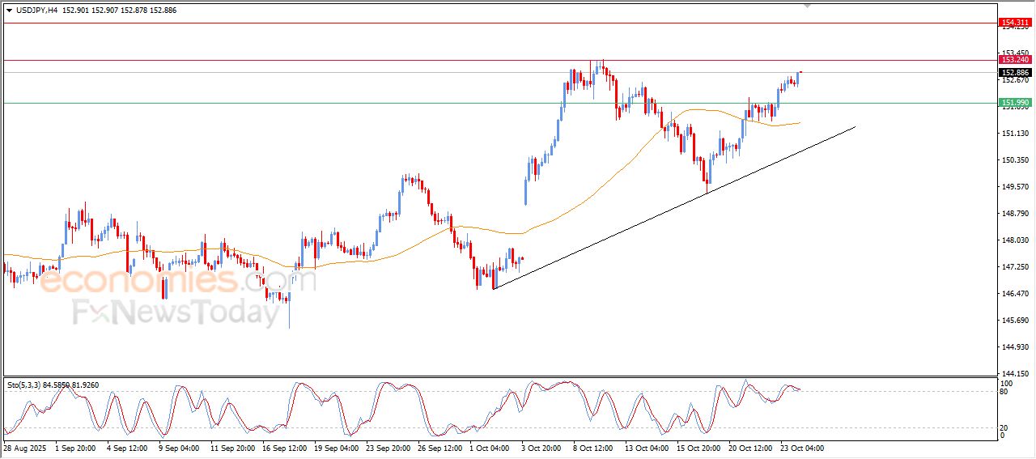1036x459 pixels.
Task: Click the 144.930 price scale value
Action: click(x=1014, y=347)
